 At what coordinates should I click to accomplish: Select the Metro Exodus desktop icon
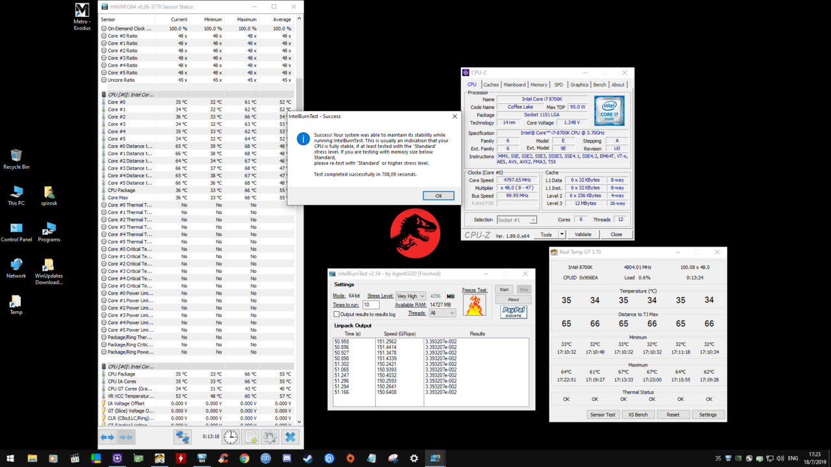82,17
